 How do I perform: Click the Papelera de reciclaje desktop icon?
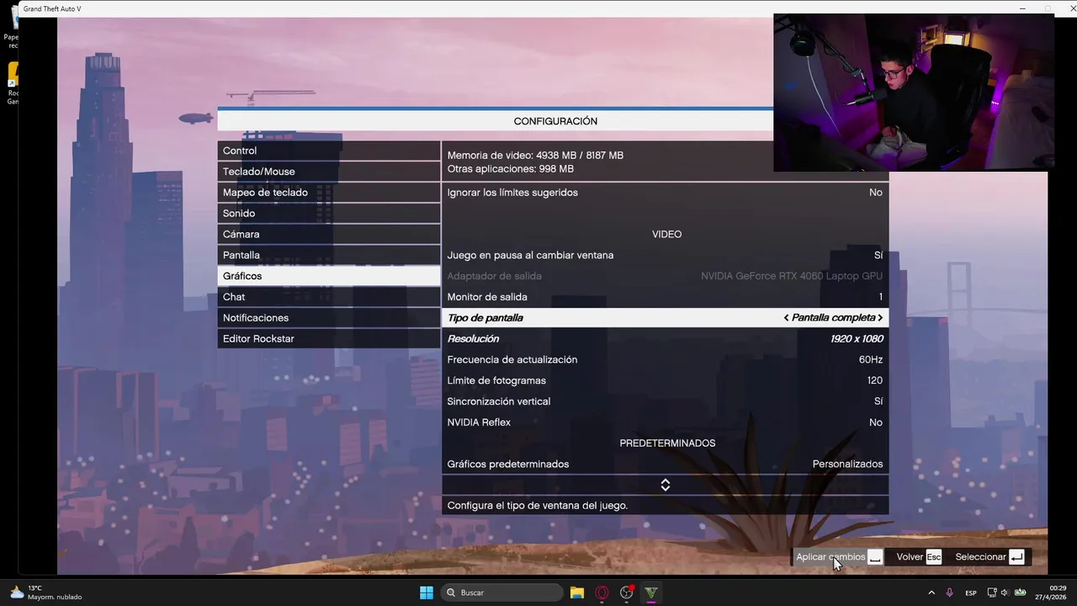tap(12, 27)
